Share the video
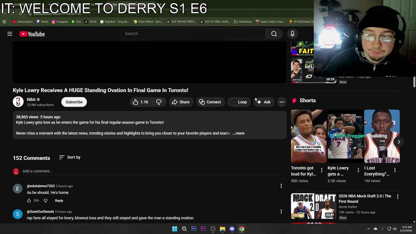Image resolution: width=416 pixels, height=234 pixels. coord(181,102)
